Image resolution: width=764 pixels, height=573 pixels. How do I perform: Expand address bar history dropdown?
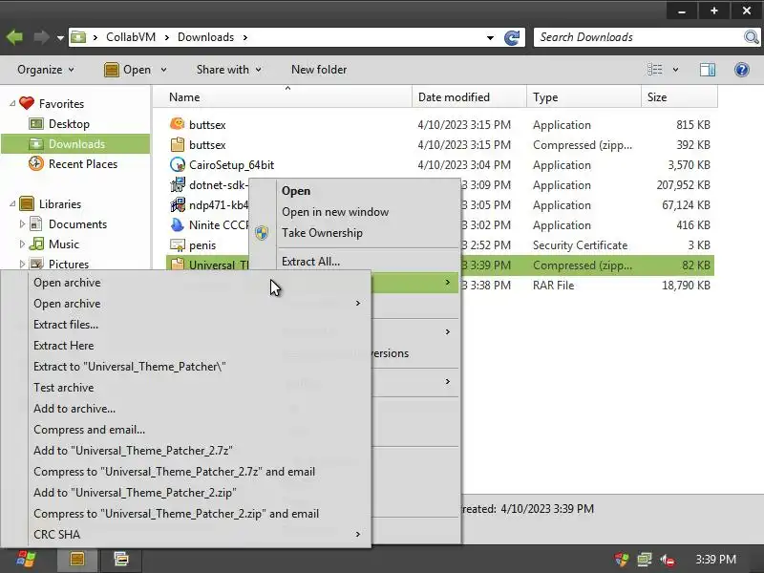[x=490, y=37]
